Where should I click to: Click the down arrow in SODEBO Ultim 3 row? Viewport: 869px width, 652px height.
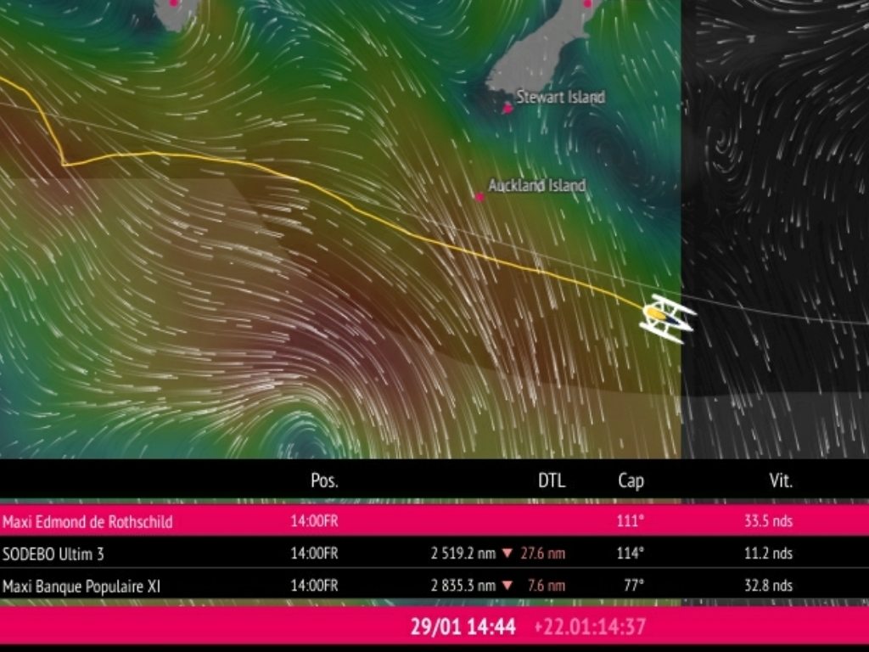(x=507, y=554)
